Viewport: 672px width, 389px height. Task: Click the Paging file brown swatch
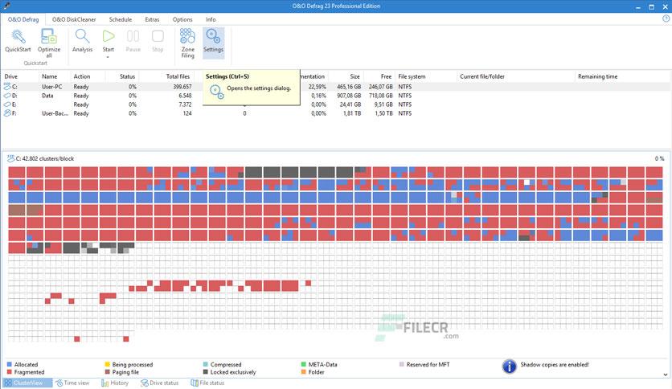tap(107, 372)
